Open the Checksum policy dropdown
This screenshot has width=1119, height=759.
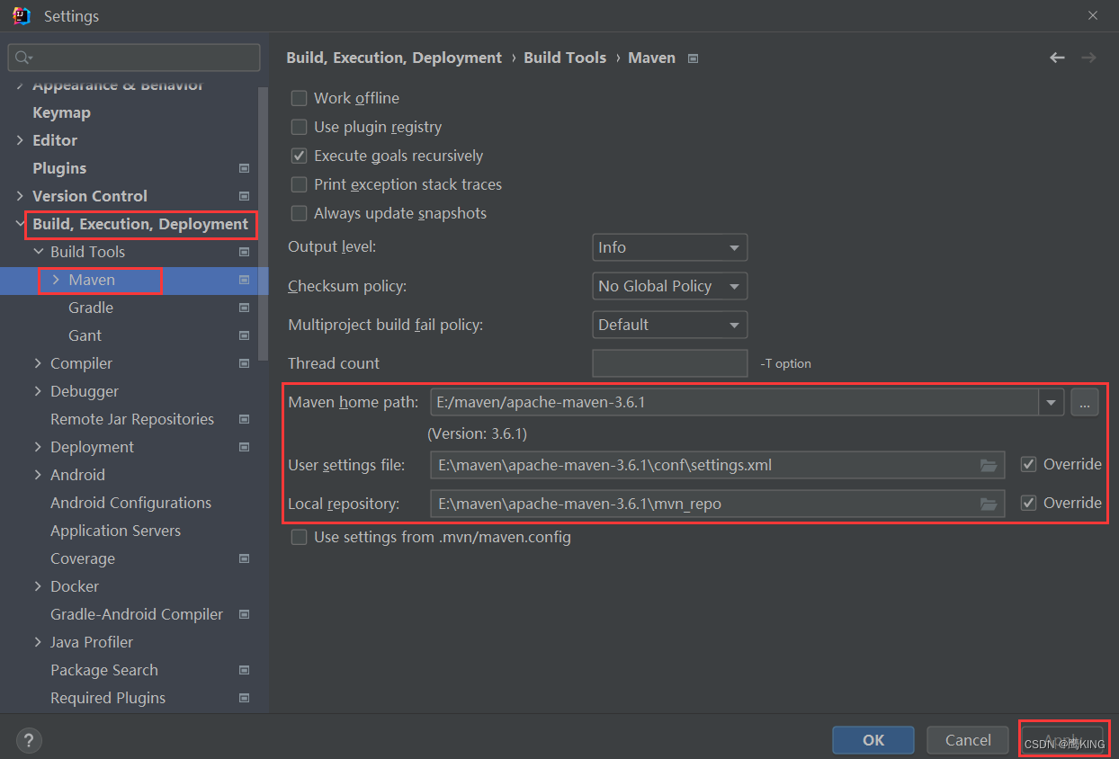coord(669,285)
